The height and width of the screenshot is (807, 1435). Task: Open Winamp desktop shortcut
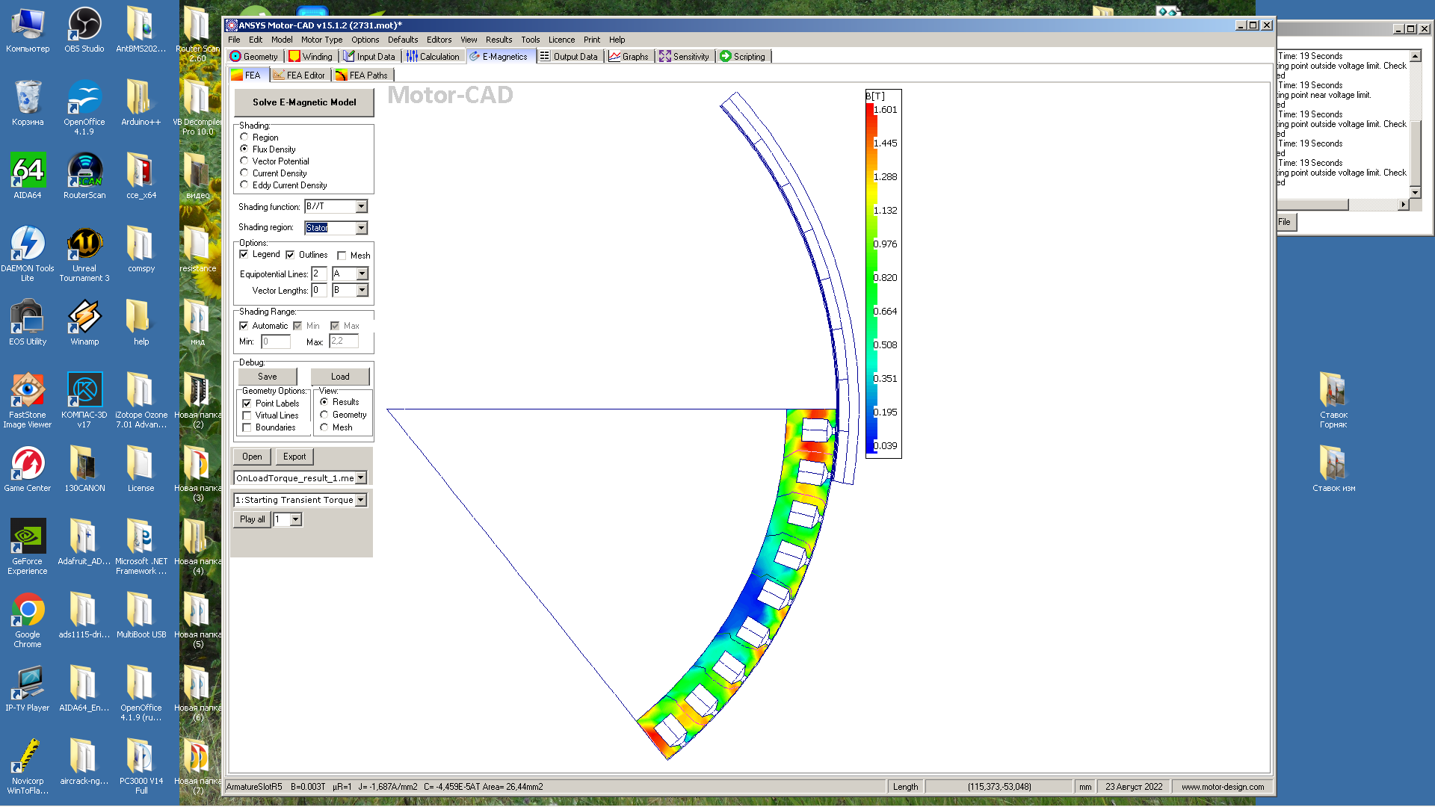point(84,323)
